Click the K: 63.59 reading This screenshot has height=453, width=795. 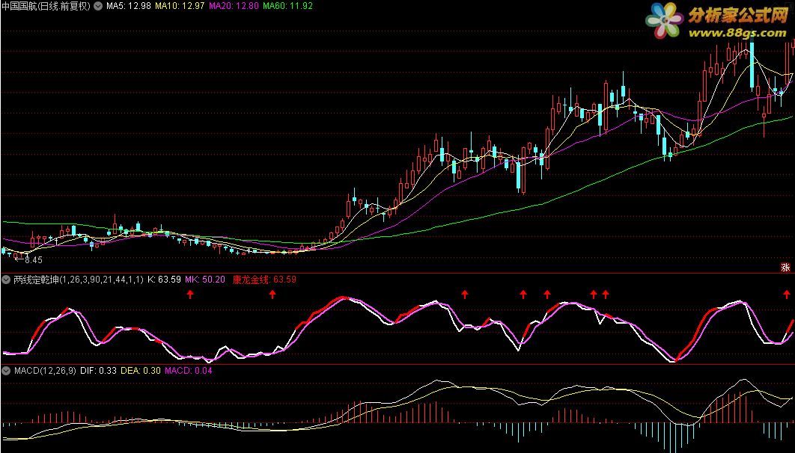[164, 280]
